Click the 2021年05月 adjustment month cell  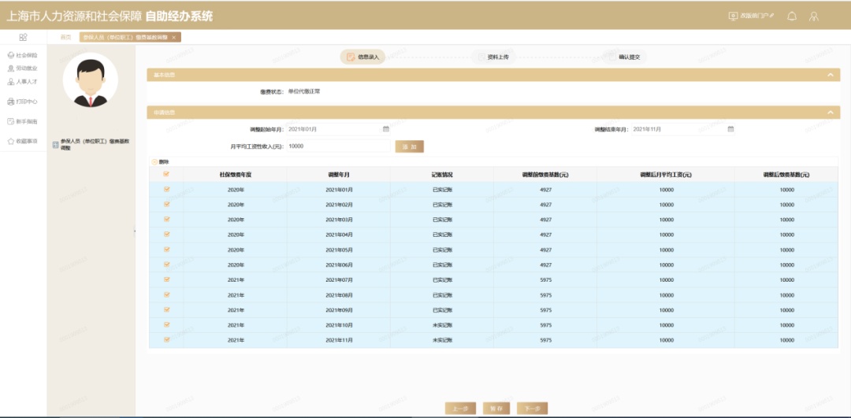339,250
